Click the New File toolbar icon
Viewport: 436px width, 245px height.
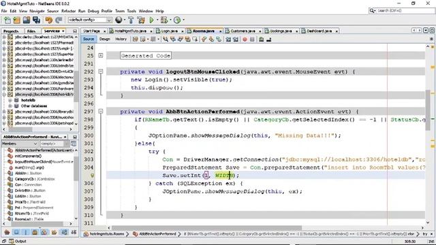click(x=7, y=20)
